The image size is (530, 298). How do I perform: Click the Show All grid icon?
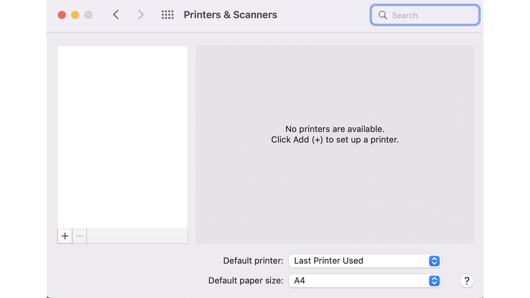tap(167, 15)
